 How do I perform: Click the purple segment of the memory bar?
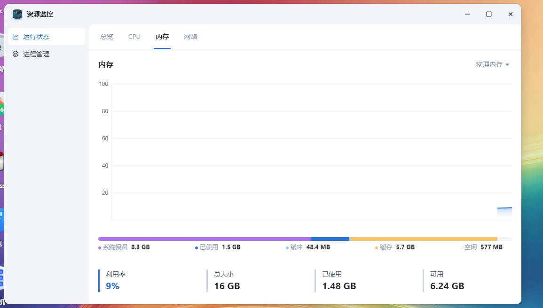click(205, 239)
